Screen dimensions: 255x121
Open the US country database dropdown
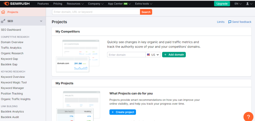(153, 55)
